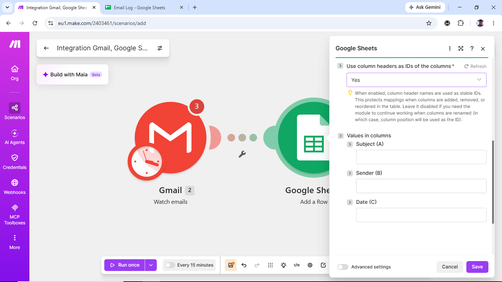The height and width of the screenshot is (282, 502).
Task: Open Scenarios in the sidebar
Action: 15,111
